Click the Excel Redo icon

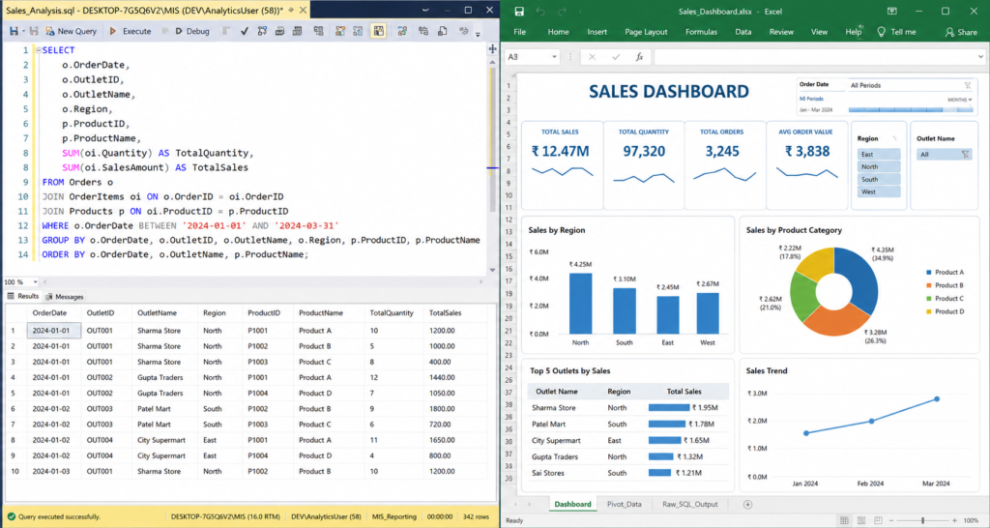coord(562,12)
